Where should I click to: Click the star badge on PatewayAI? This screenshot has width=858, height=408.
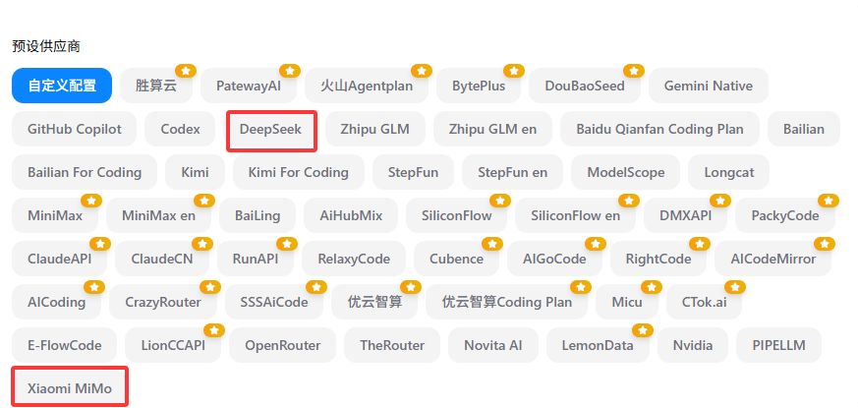tap(290, 71)
